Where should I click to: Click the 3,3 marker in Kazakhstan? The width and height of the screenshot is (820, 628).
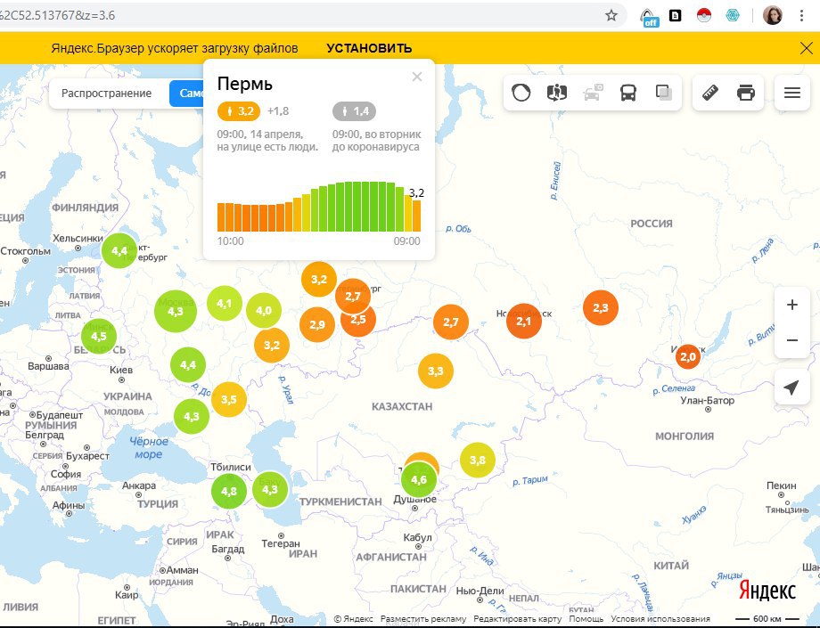pos(436,371)
